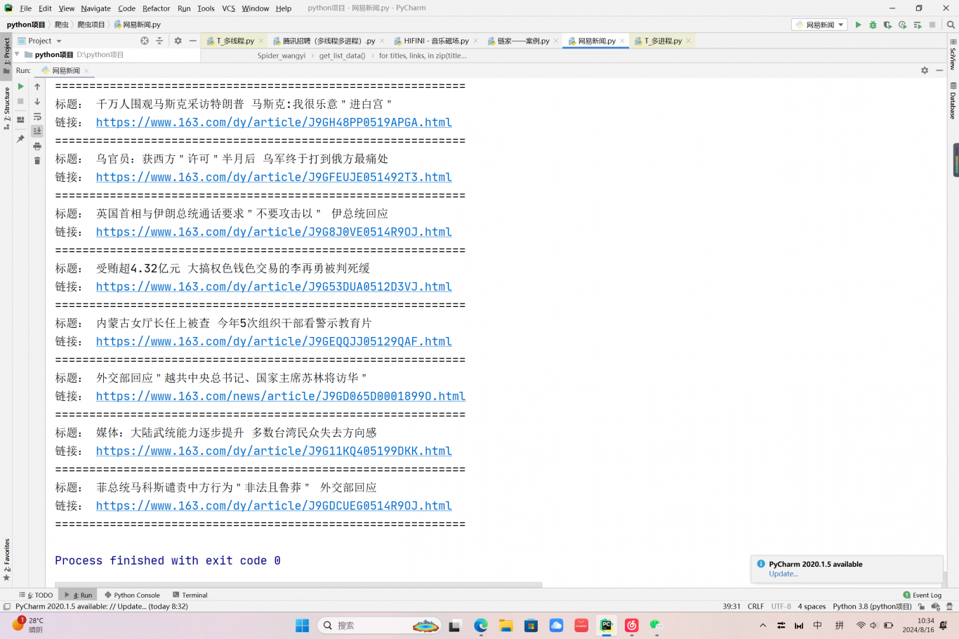Open link J9G53DUA0512D3VJ.html
959x639 pixels.
(x=274, y=286)
